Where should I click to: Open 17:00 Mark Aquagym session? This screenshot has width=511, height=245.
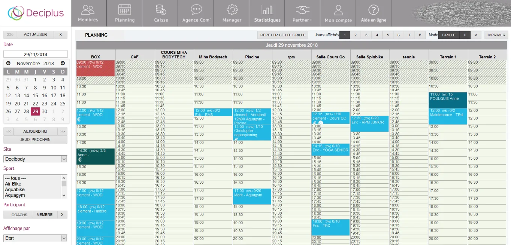pyautogui.click(x=252, y=196)
